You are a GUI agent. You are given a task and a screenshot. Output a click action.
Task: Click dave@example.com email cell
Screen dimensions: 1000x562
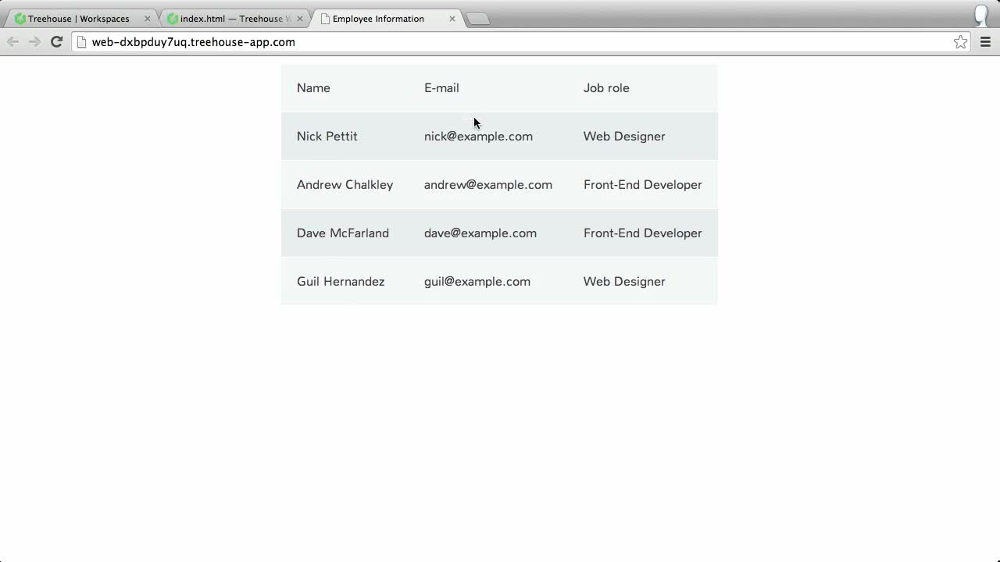[480, 233]
